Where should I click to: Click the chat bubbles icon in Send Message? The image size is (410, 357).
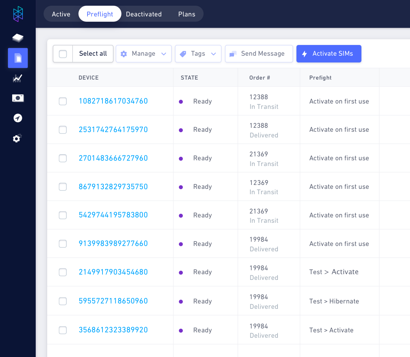point(233,54)
